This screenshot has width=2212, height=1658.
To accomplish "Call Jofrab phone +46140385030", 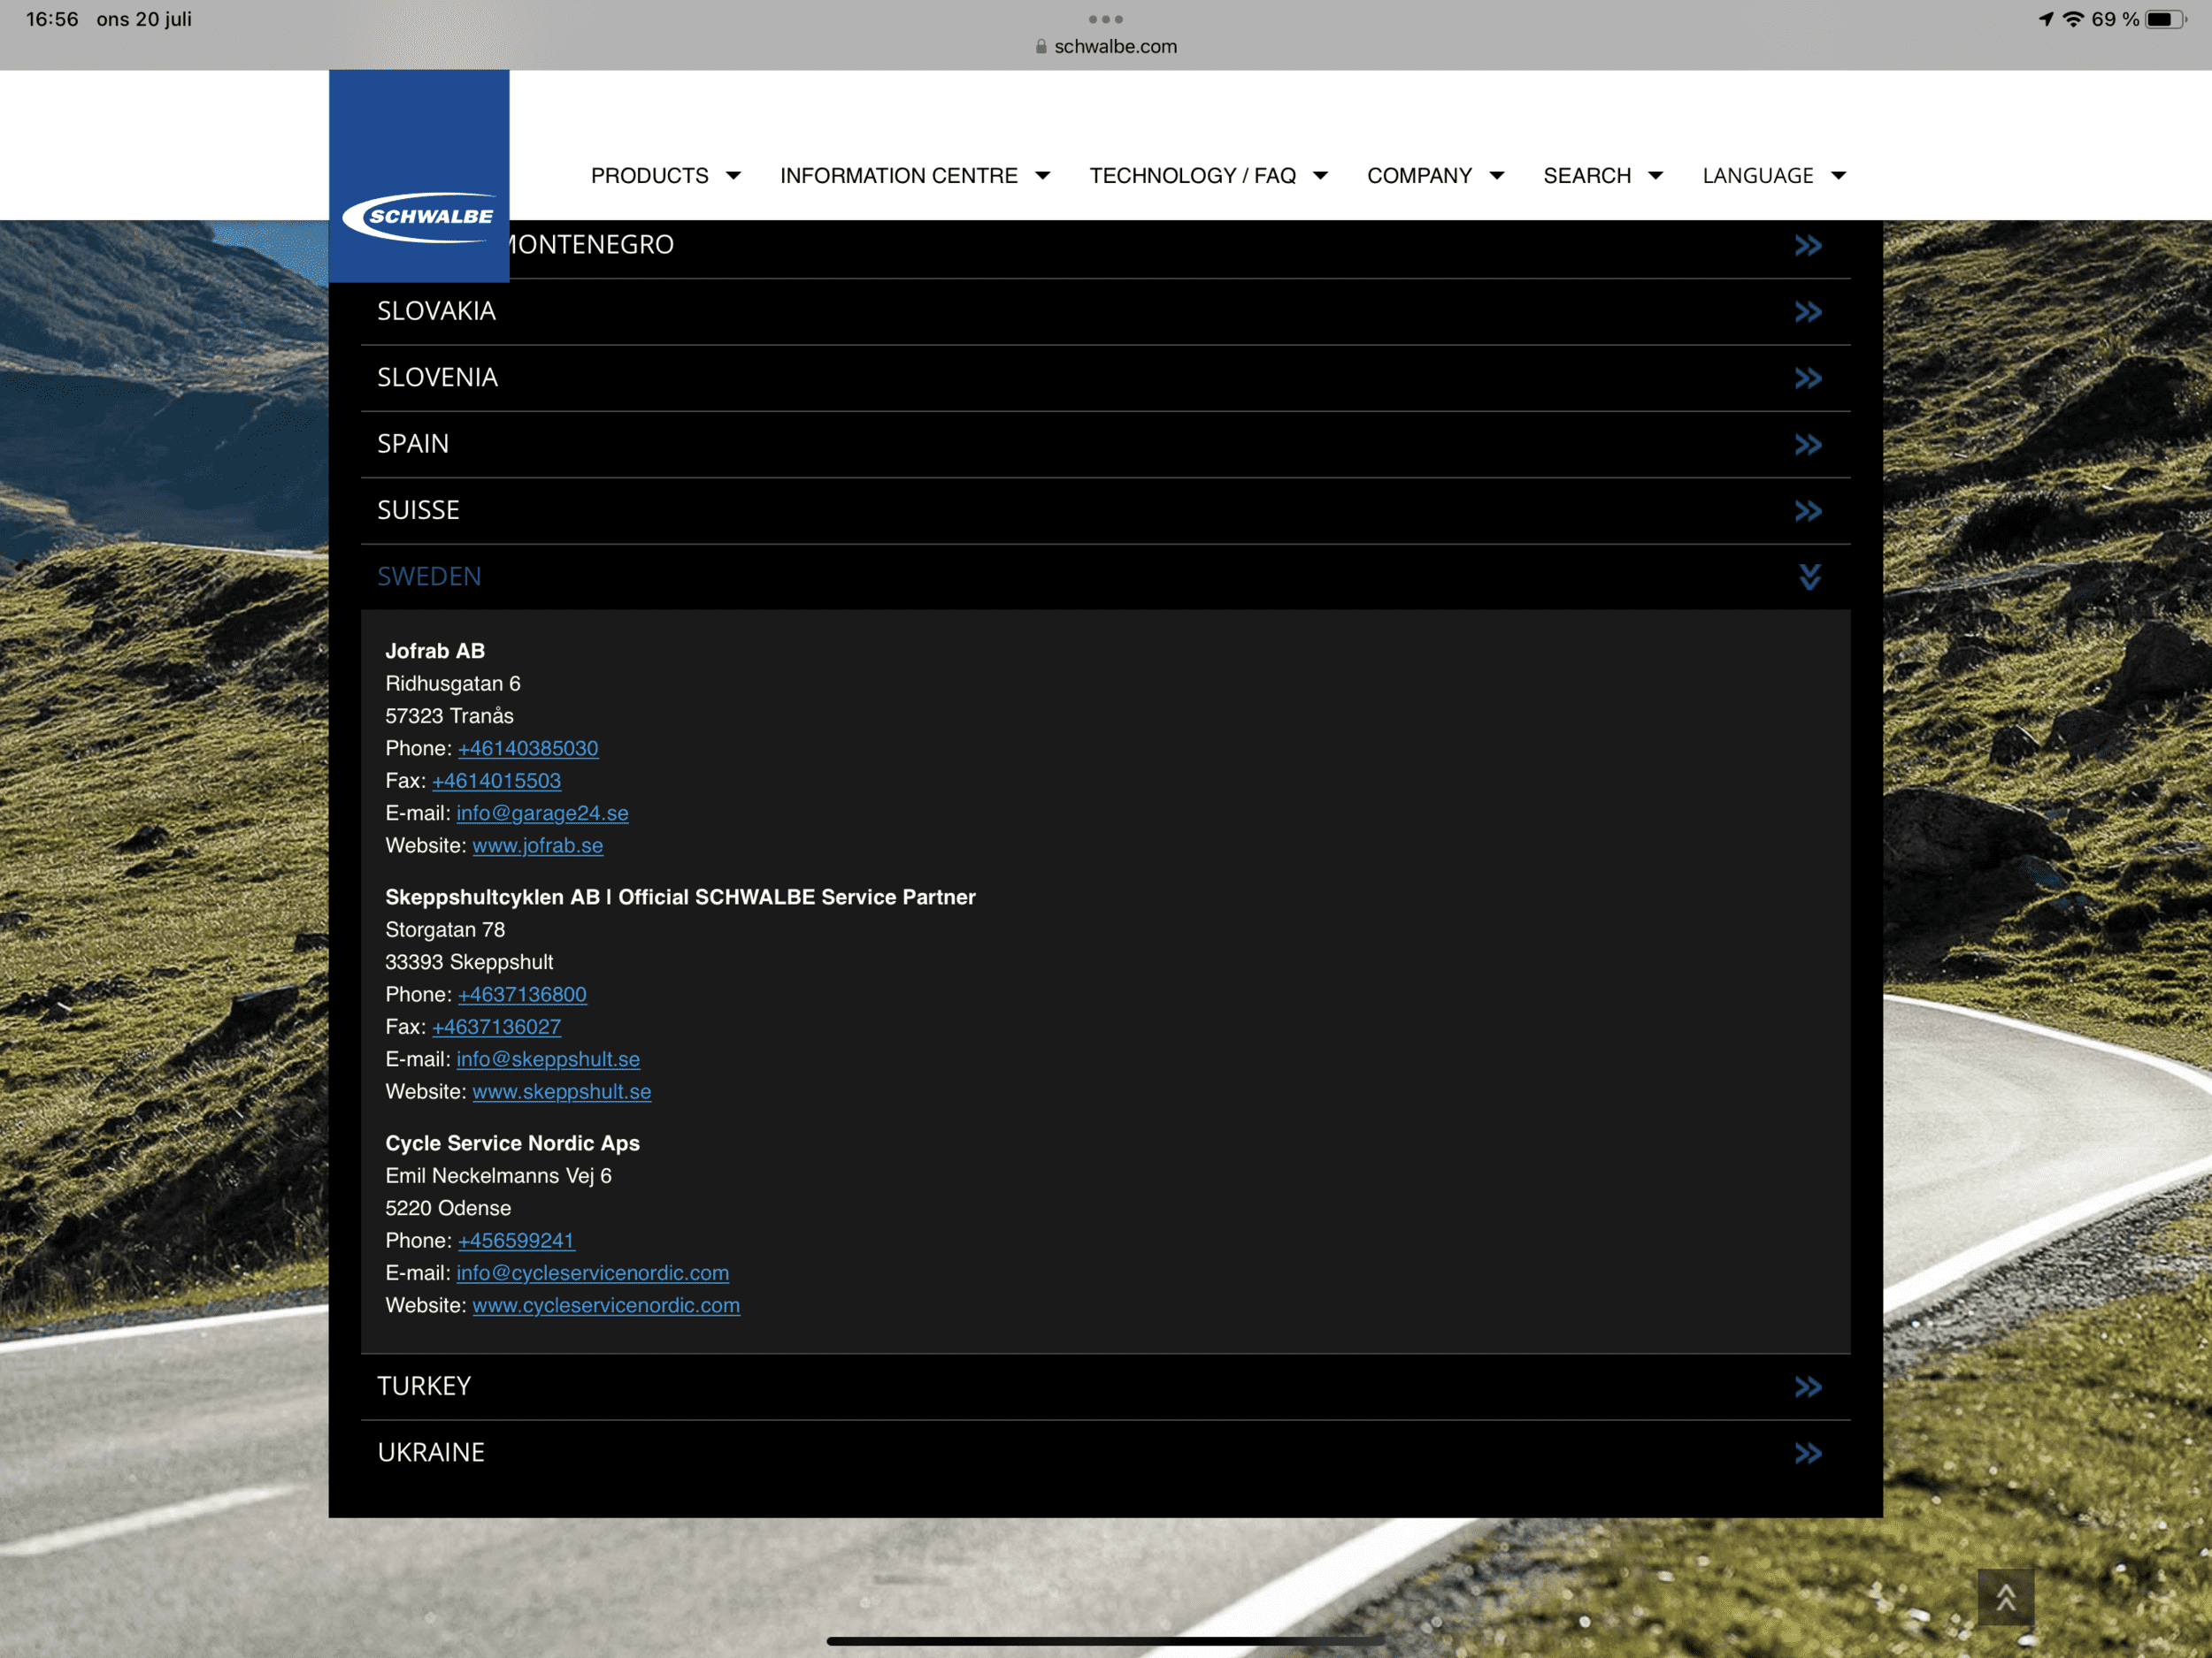I will (528, 749).
